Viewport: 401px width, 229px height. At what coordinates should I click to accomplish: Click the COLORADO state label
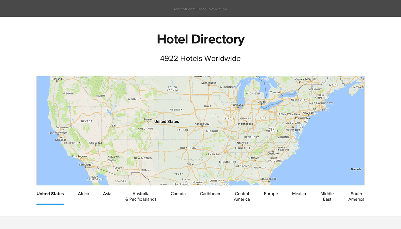[x=146, y=129]
